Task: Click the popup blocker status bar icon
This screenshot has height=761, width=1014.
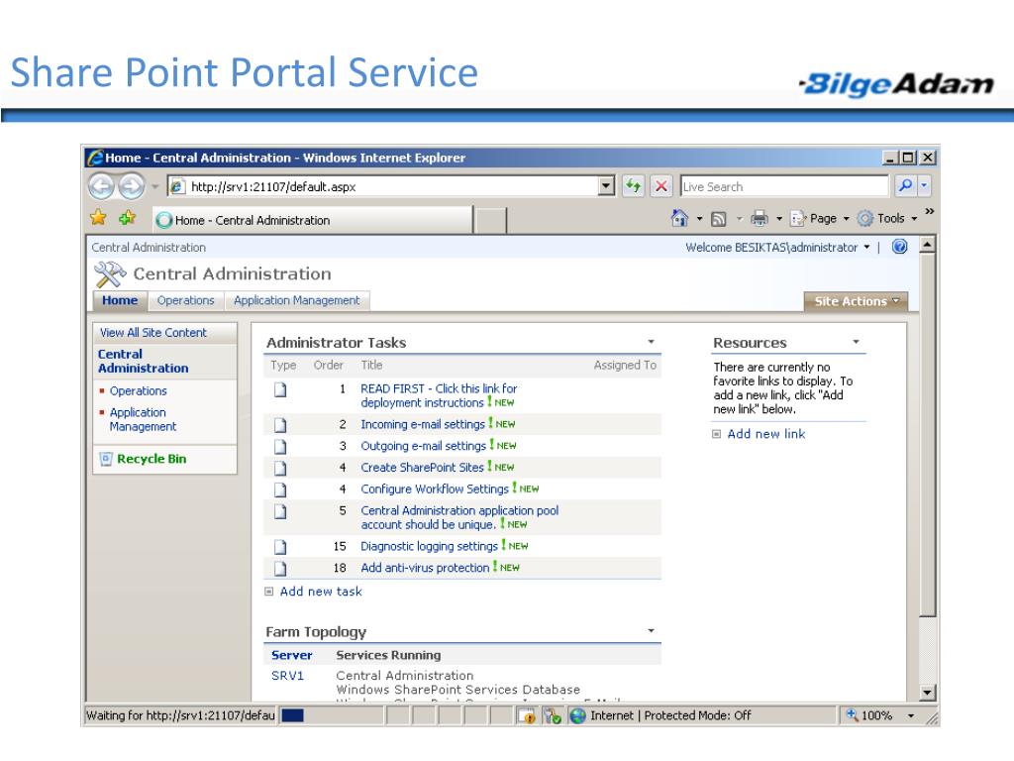Action: click(x=527, y=715)
